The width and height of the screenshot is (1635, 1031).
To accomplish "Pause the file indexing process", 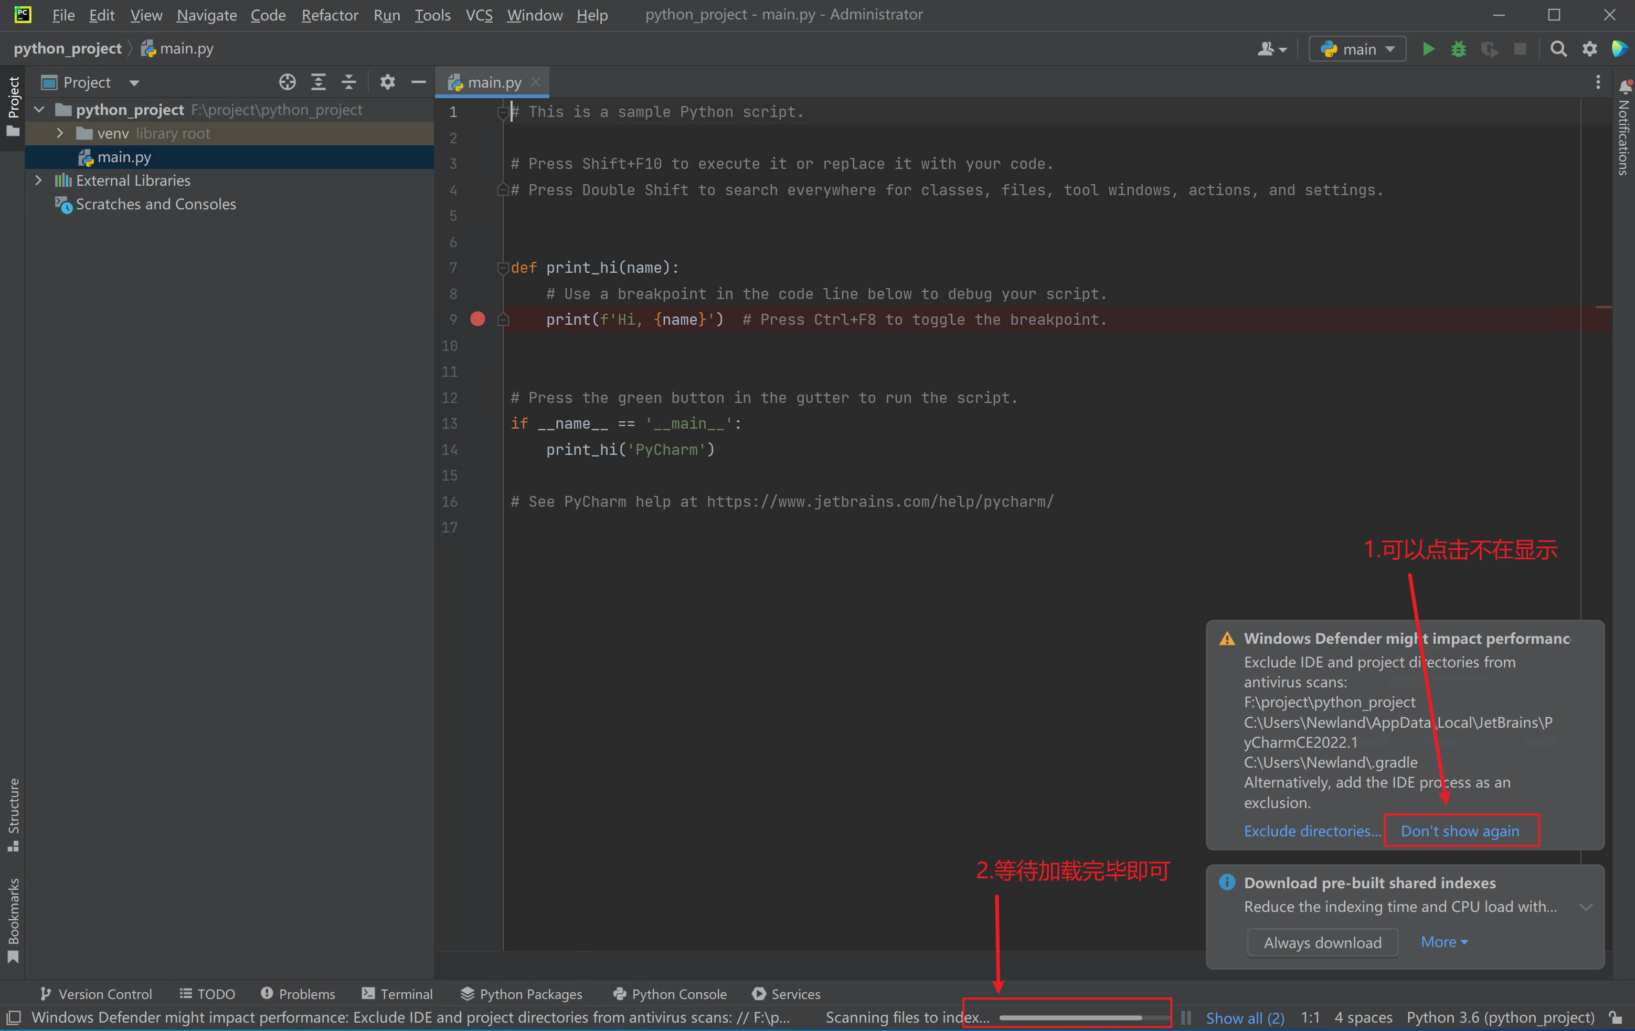I will (1185, 1017).
